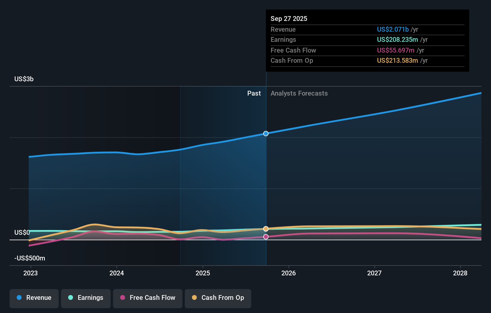Select the blue Revenue data point marker
The height and width of the screenshot is (313, 491).
coord(266,134)
